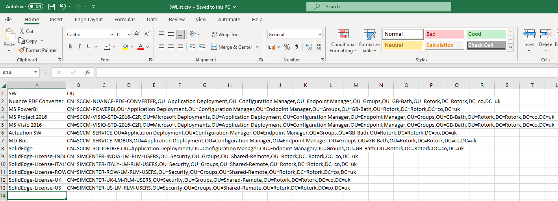Open General number format dropdown

point(319,35)
